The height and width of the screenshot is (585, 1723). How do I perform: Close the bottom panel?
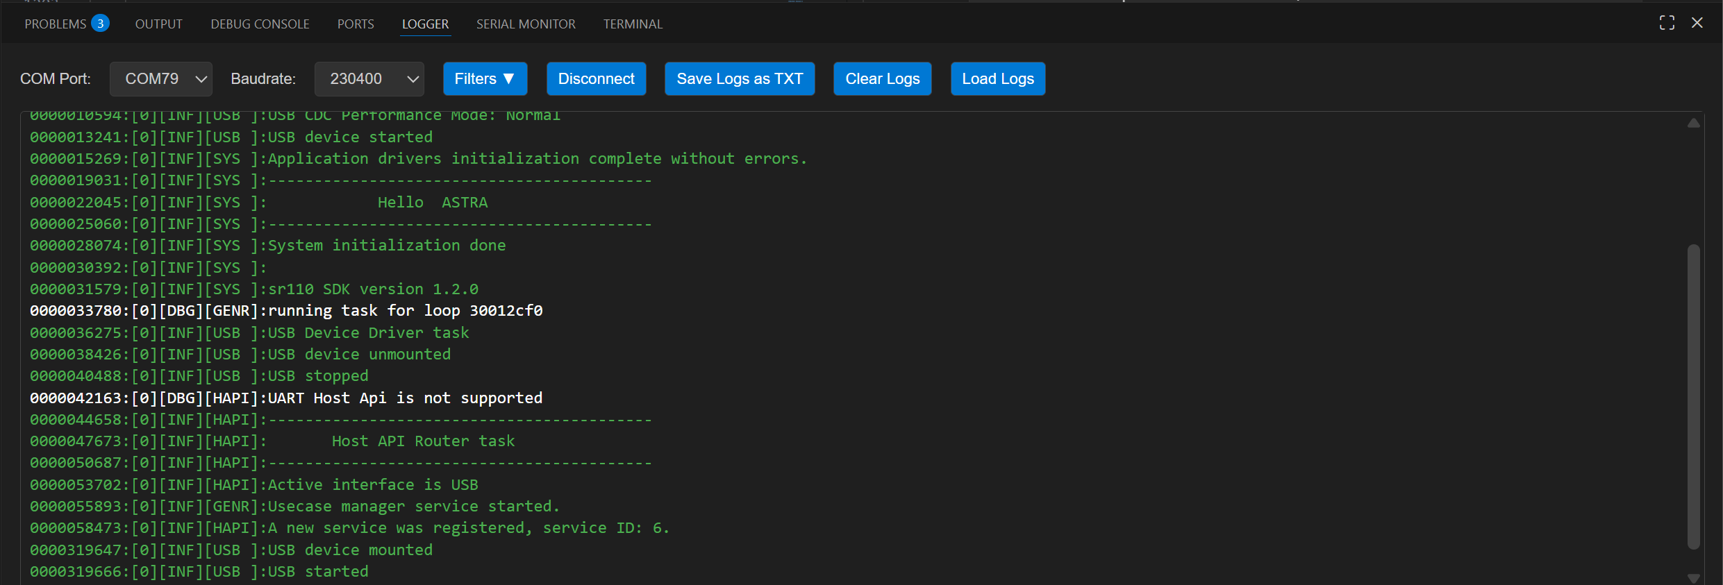point(1697,23)
